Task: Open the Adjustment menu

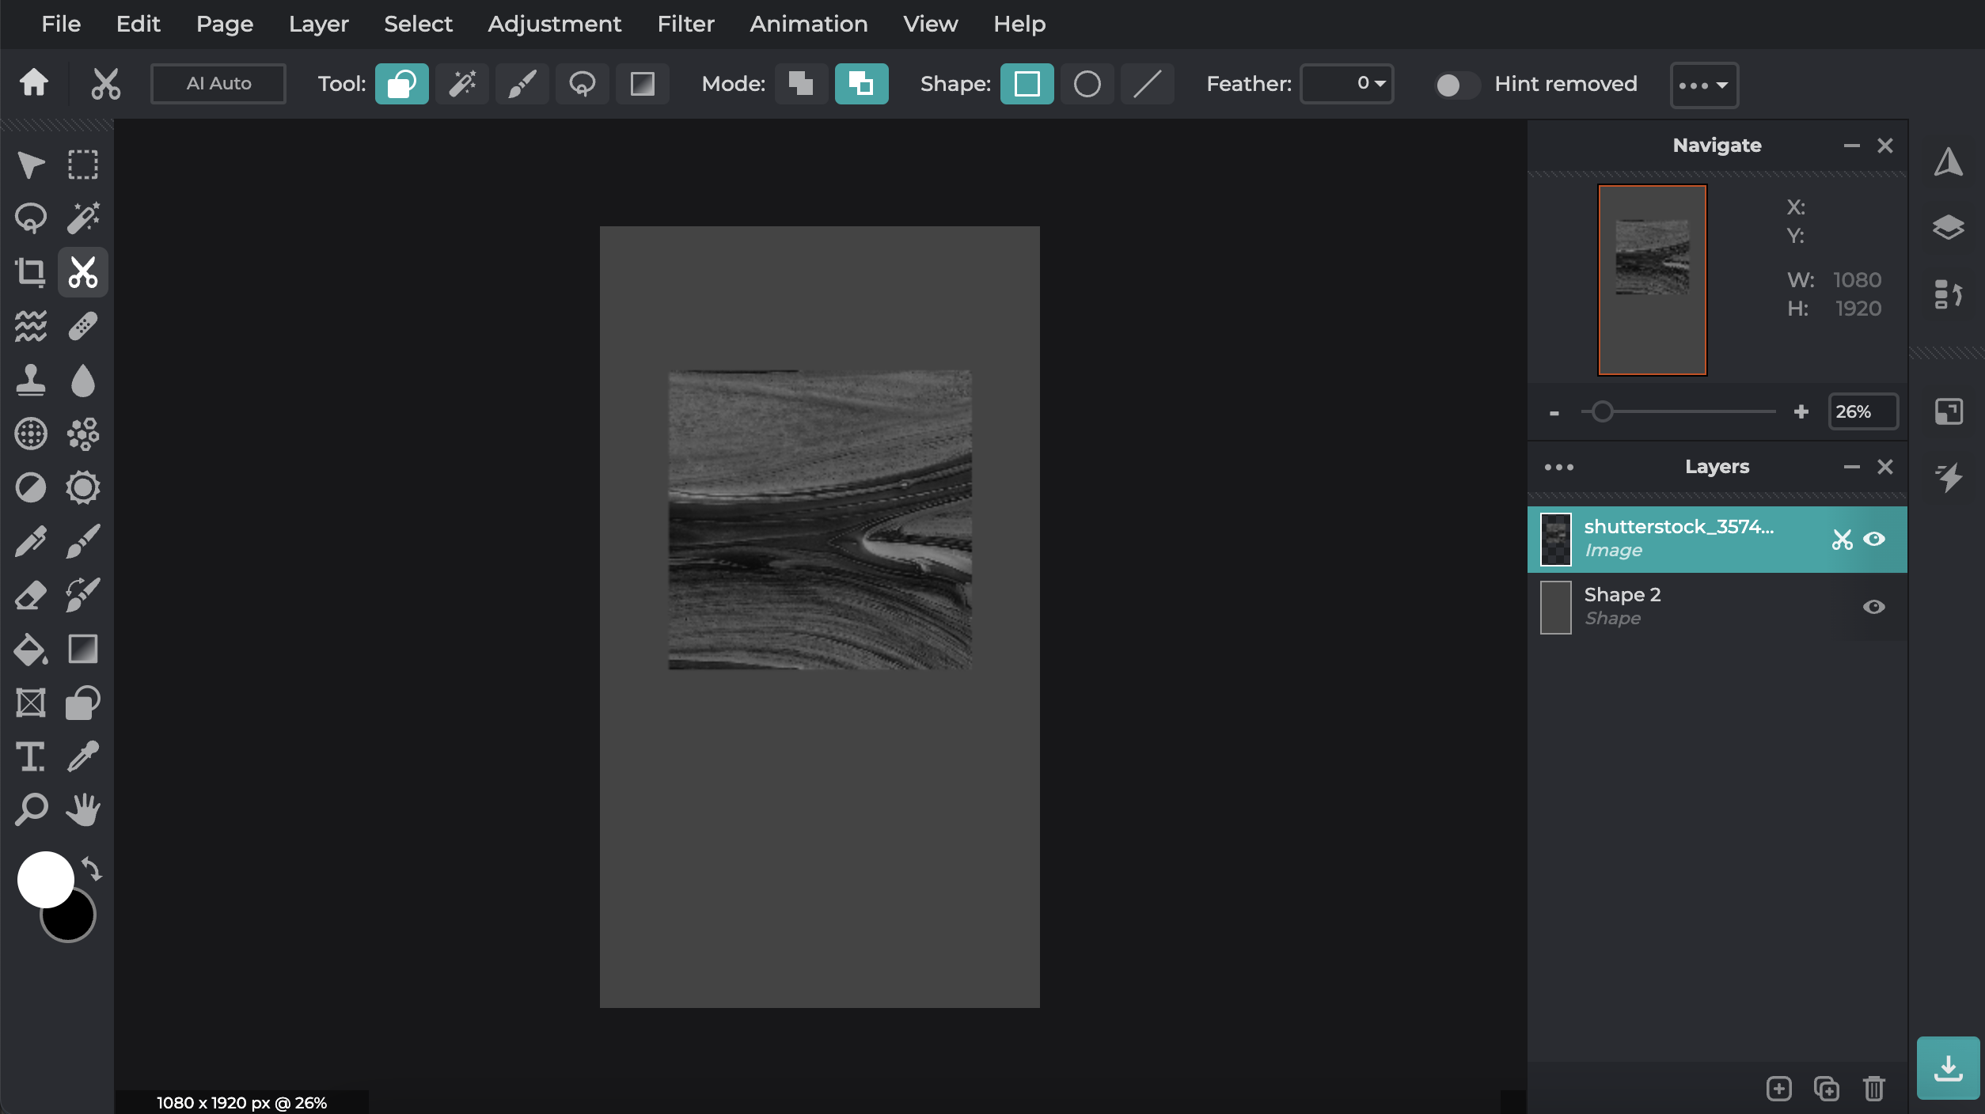Action: tap(554, 24)
